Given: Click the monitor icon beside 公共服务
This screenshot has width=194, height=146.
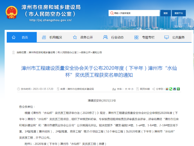Looking at the screenshot, I should 167,37.
